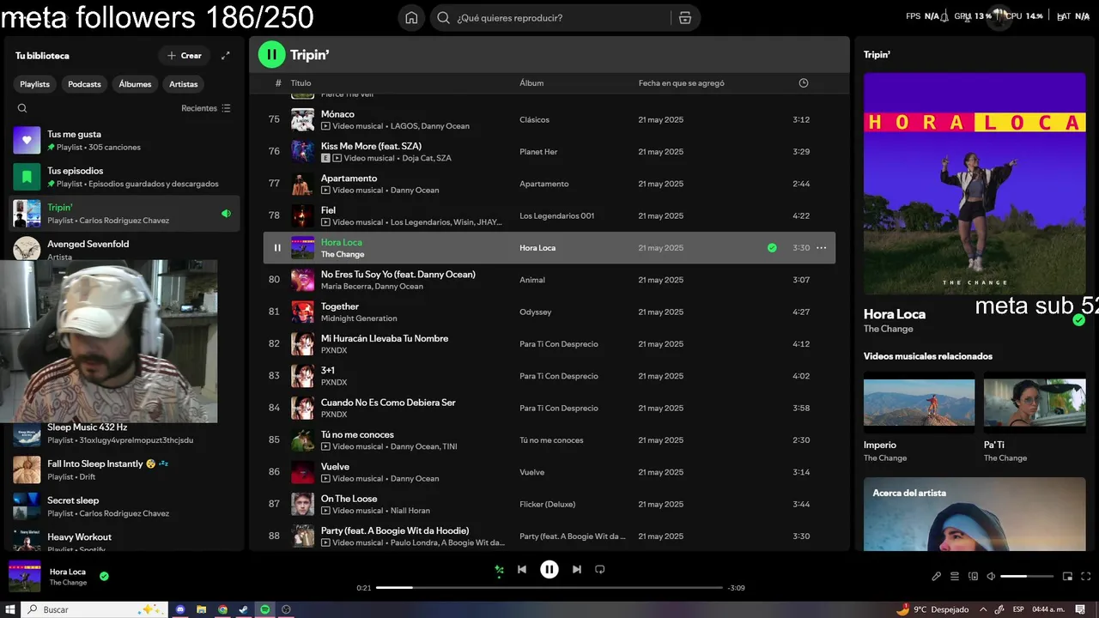Open the Heavy Workout playlist
The height and width of the screenshot is (618, 1099).
pos(124,541)
